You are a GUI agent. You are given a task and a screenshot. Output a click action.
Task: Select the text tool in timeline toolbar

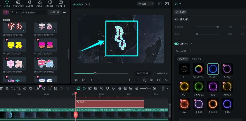click(13, 88)
